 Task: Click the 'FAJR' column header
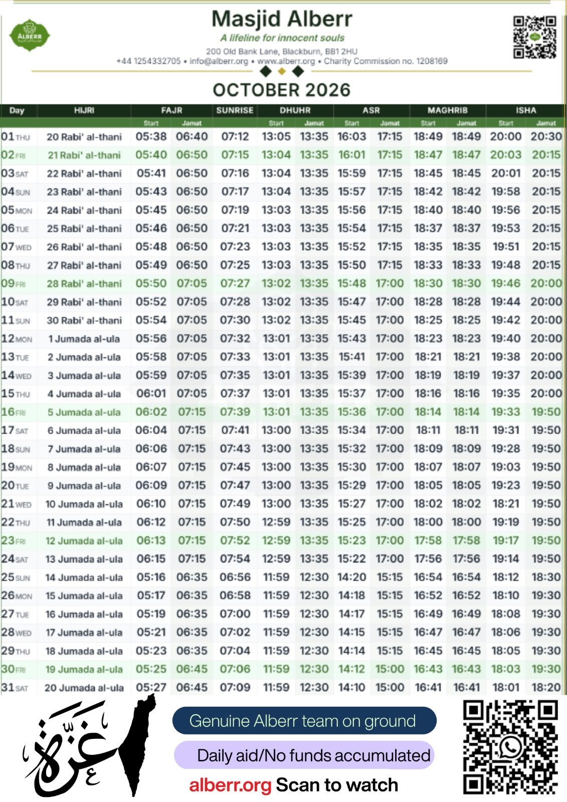pyautogui.click(x=171, y=110)
